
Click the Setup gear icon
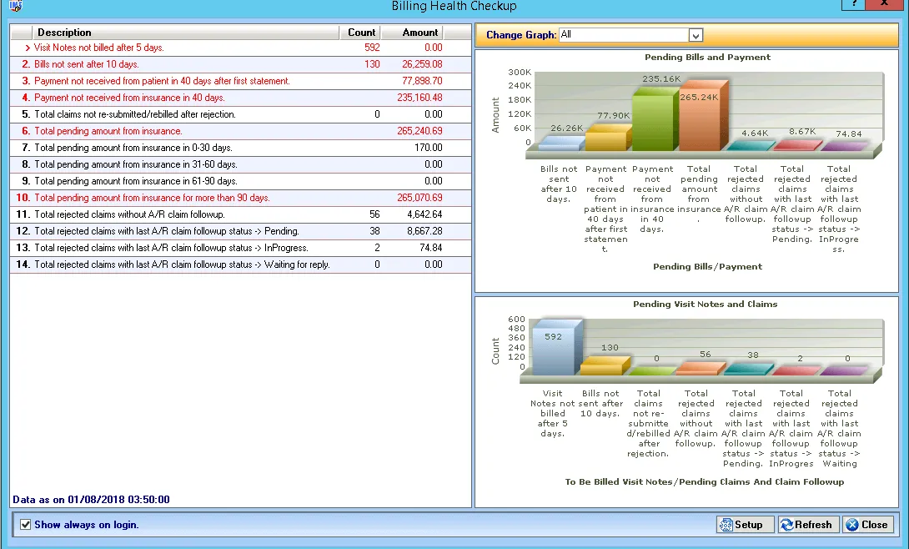[x=726, y=525]
